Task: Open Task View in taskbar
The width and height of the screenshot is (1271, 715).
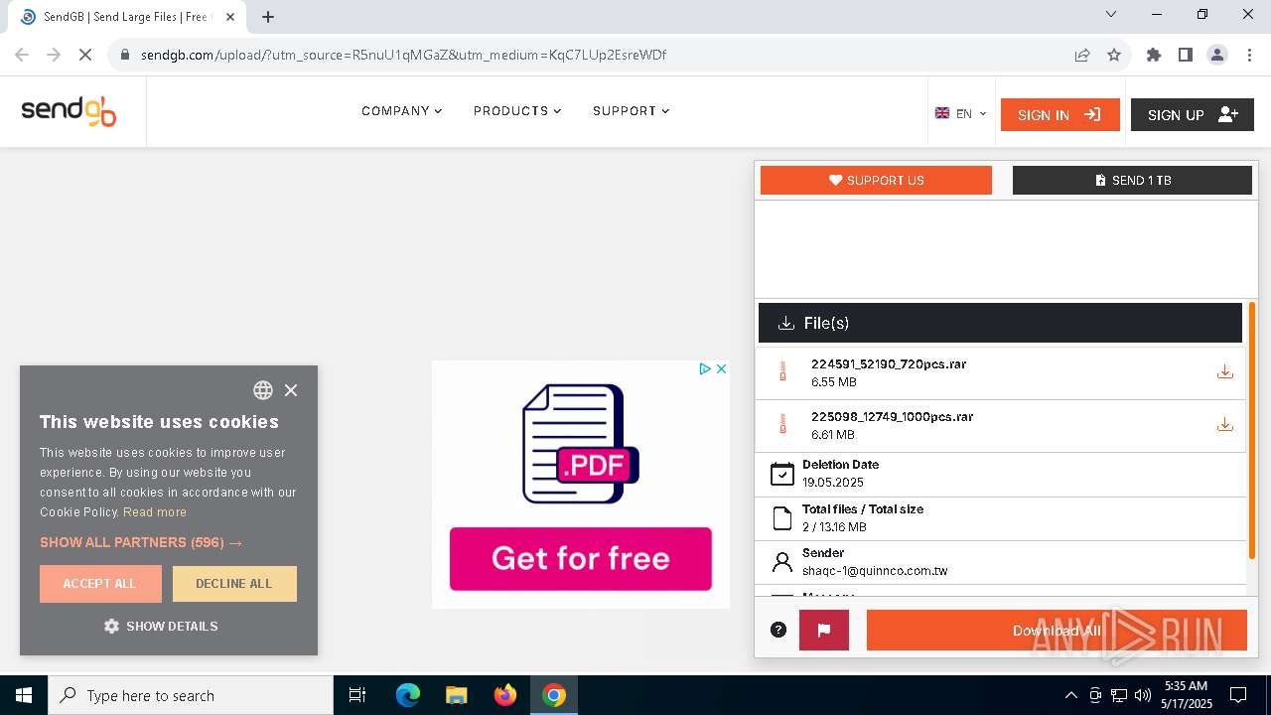Action: (x=357, y=695)
